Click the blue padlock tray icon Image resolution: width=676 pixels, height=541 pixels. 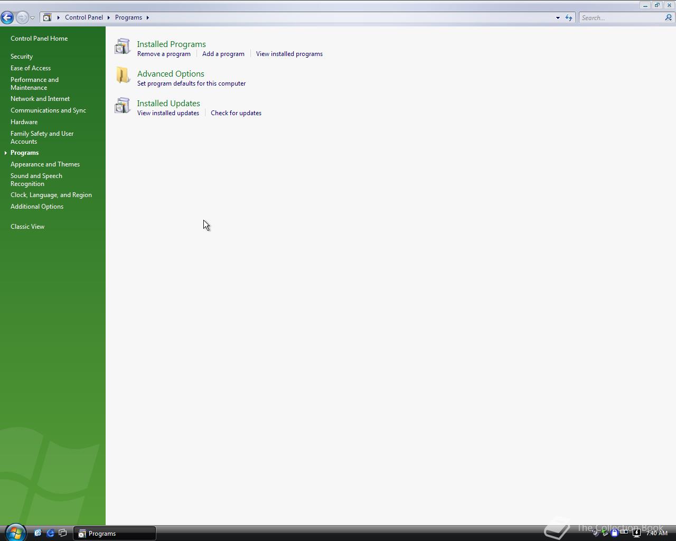coord(614,533)
